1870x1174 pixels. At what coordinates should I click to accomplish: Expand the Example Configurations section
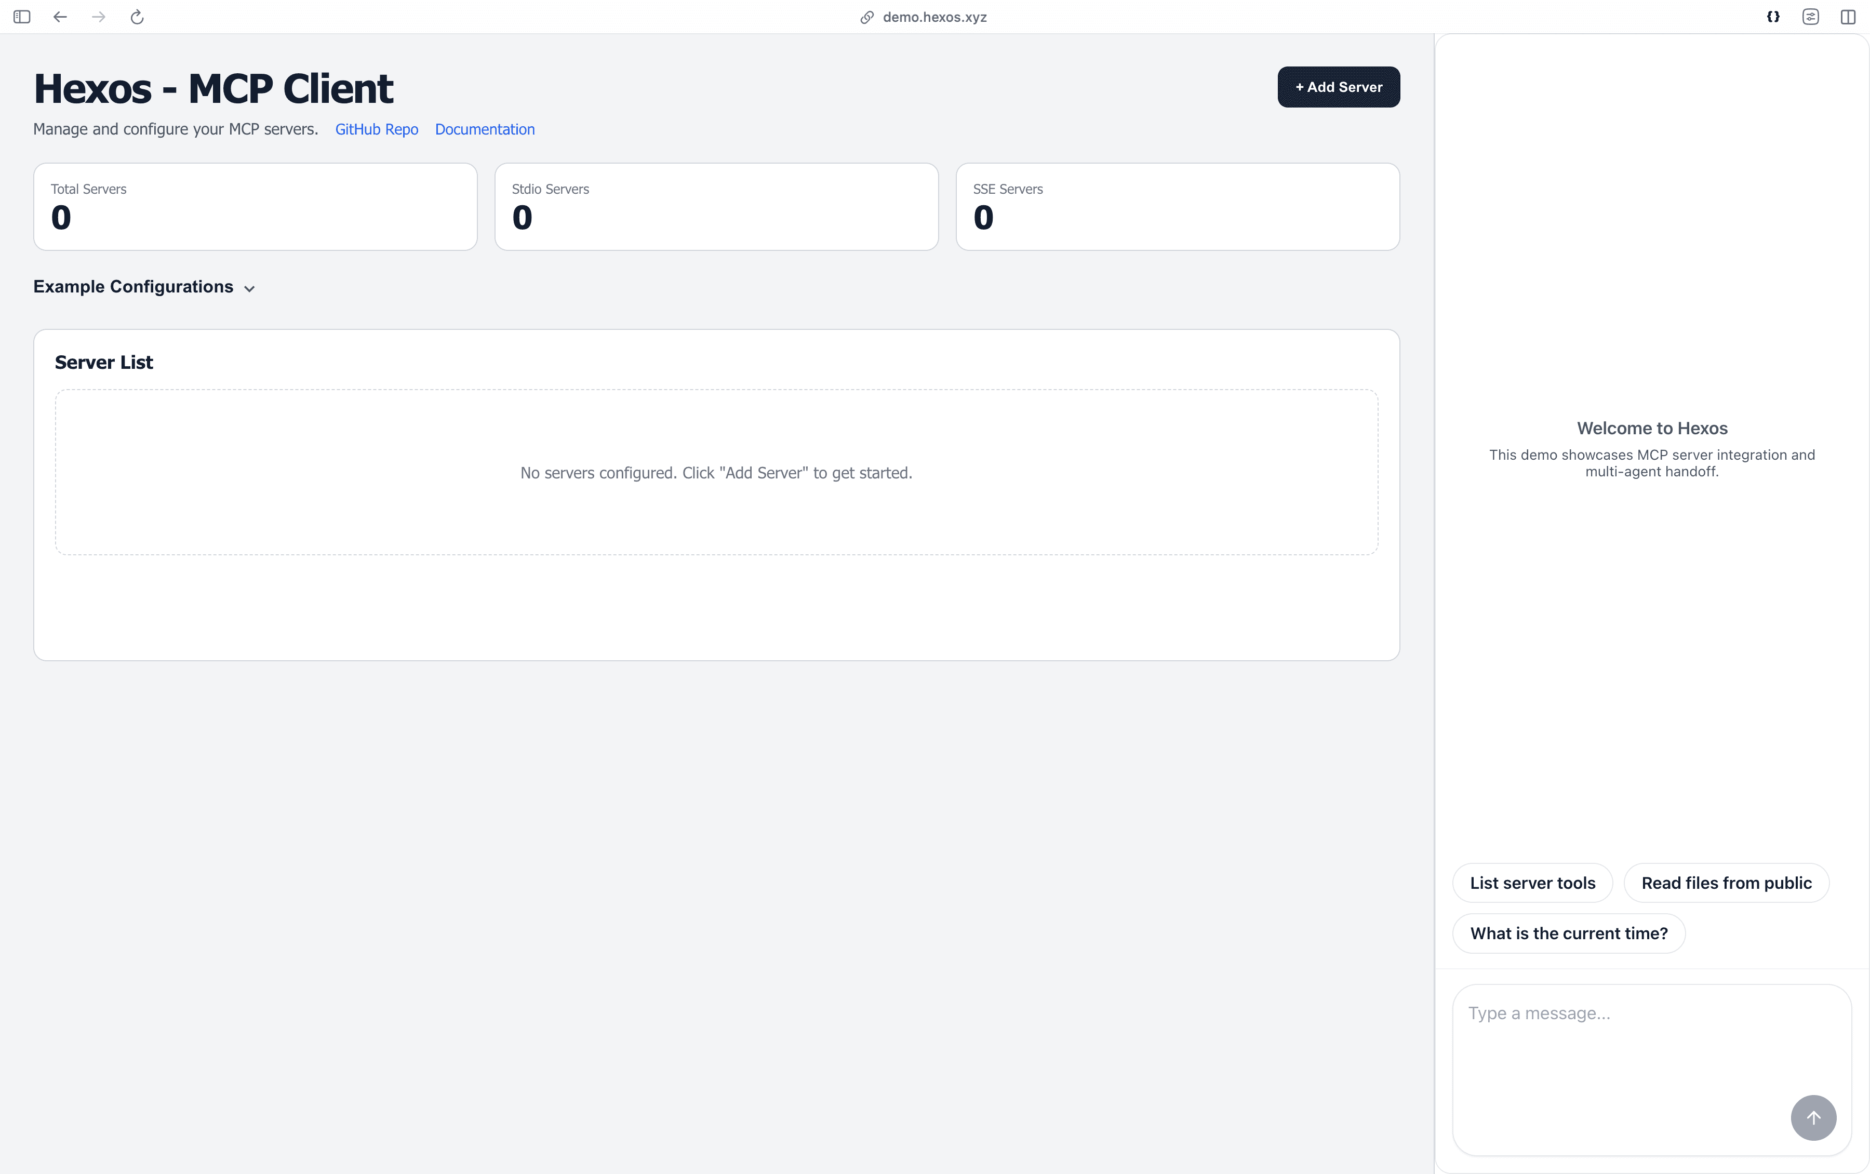133,287
